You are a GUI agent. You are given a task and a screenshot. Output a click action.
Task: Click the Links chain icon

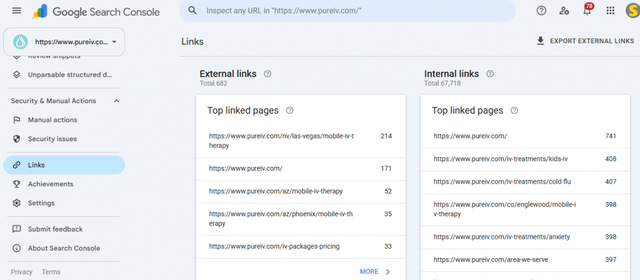tap(16, 165)
